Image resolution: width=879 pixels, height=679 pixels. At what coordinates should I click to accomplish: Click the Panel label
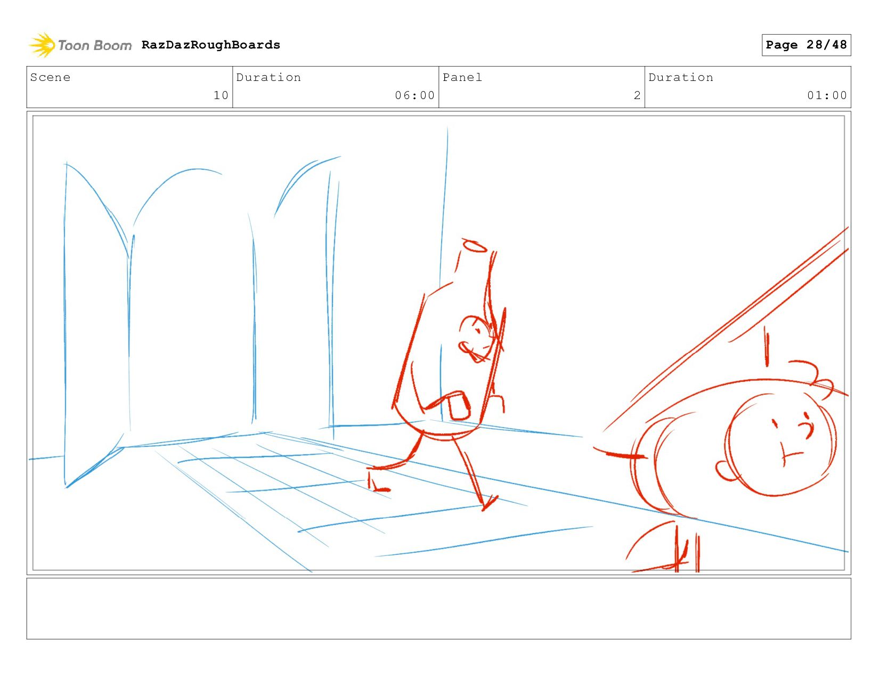(462, 78)
